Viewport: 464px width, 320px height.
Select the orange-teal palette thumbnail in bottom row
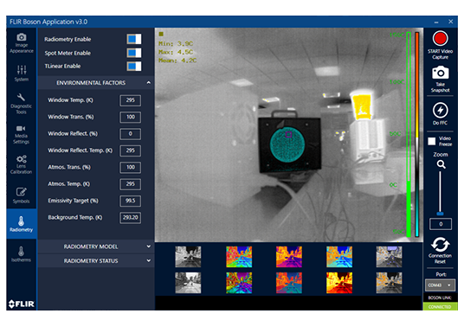(289, 283)
